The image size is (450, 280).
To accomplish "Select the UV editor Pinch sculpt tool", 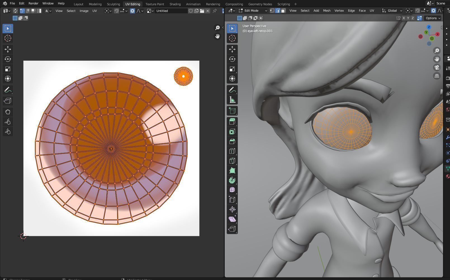I will coord(8,132).
